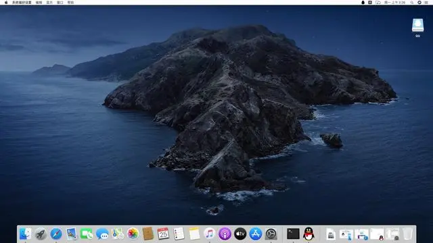The width and height of the screenshot is (433, 243).
Task: Open Calendar showing date 25
Action: [163, 234]
